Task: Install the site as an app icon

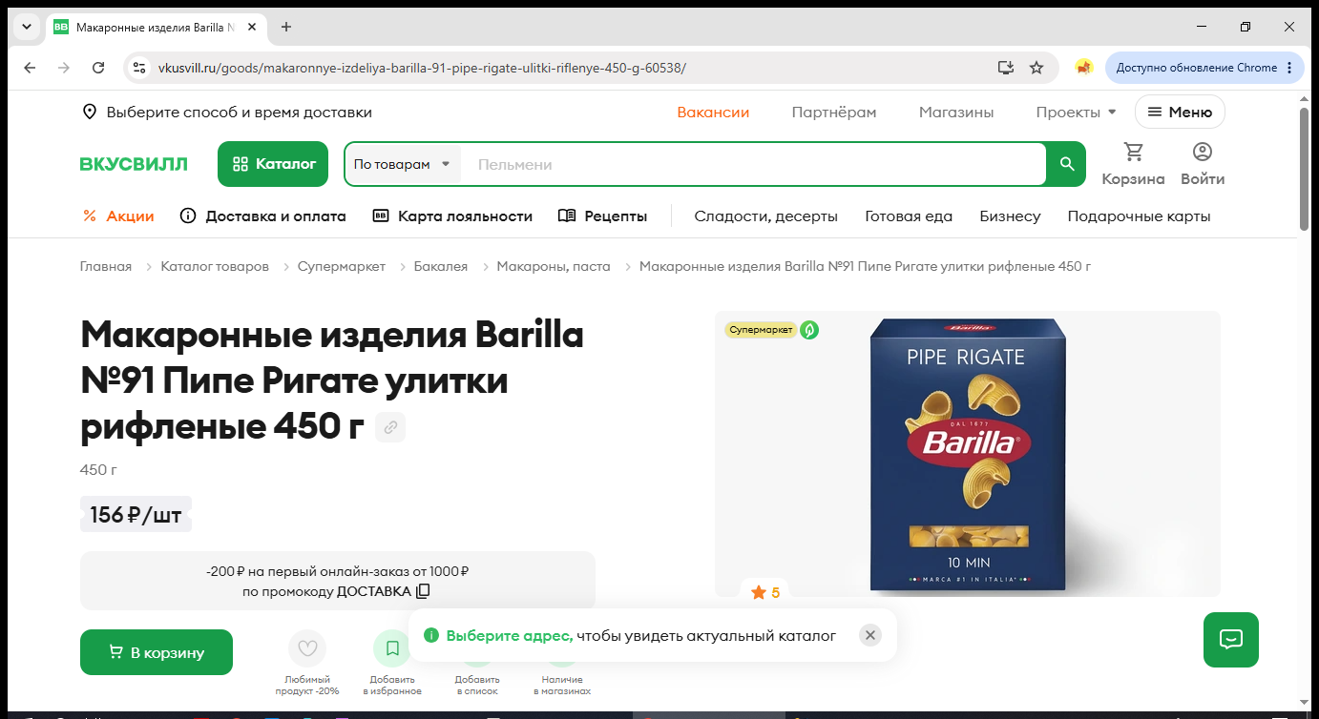Action: [1005, 68]
